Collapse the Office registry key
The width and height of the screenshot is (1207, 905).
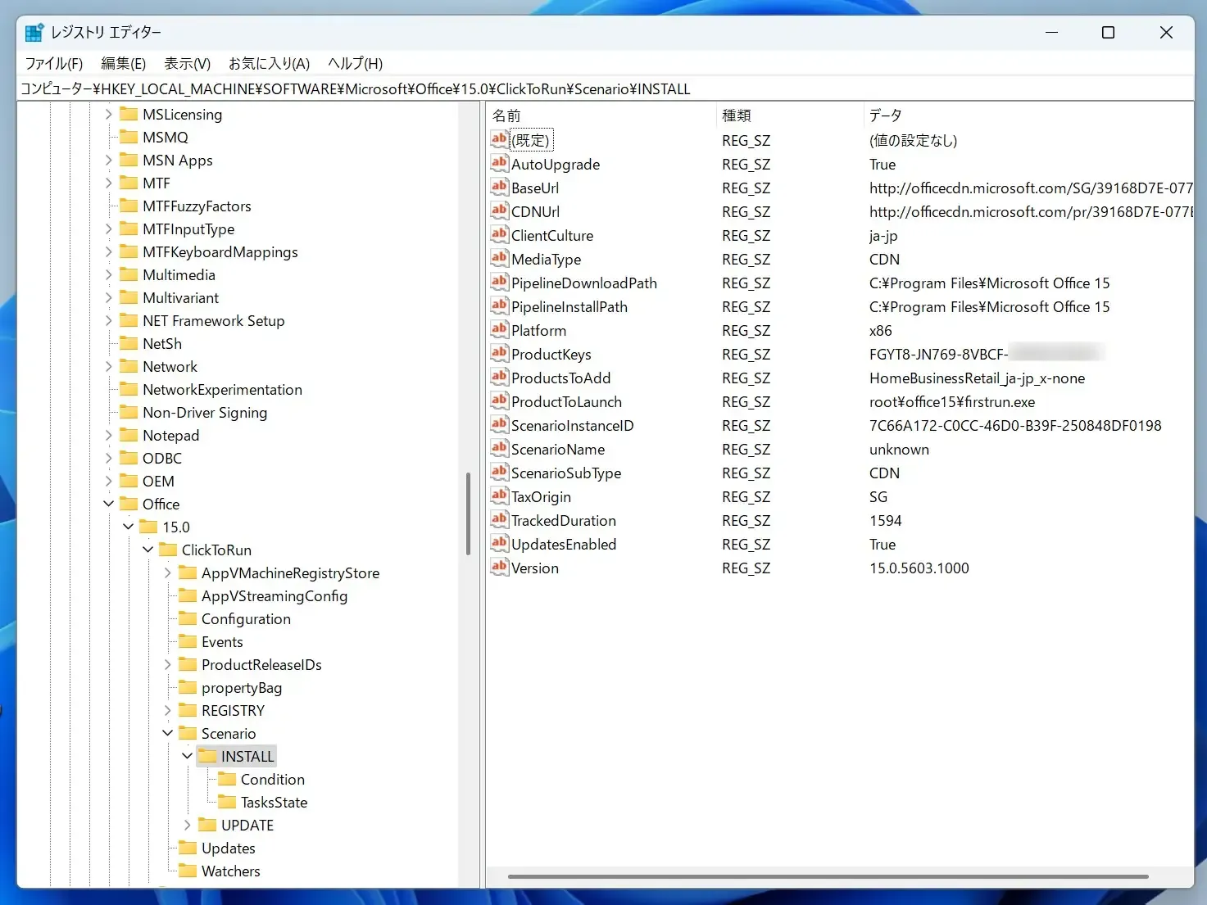pos(109,504)
